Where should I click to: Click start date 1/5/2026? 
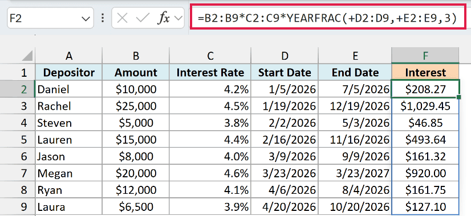tap(285, 89)
